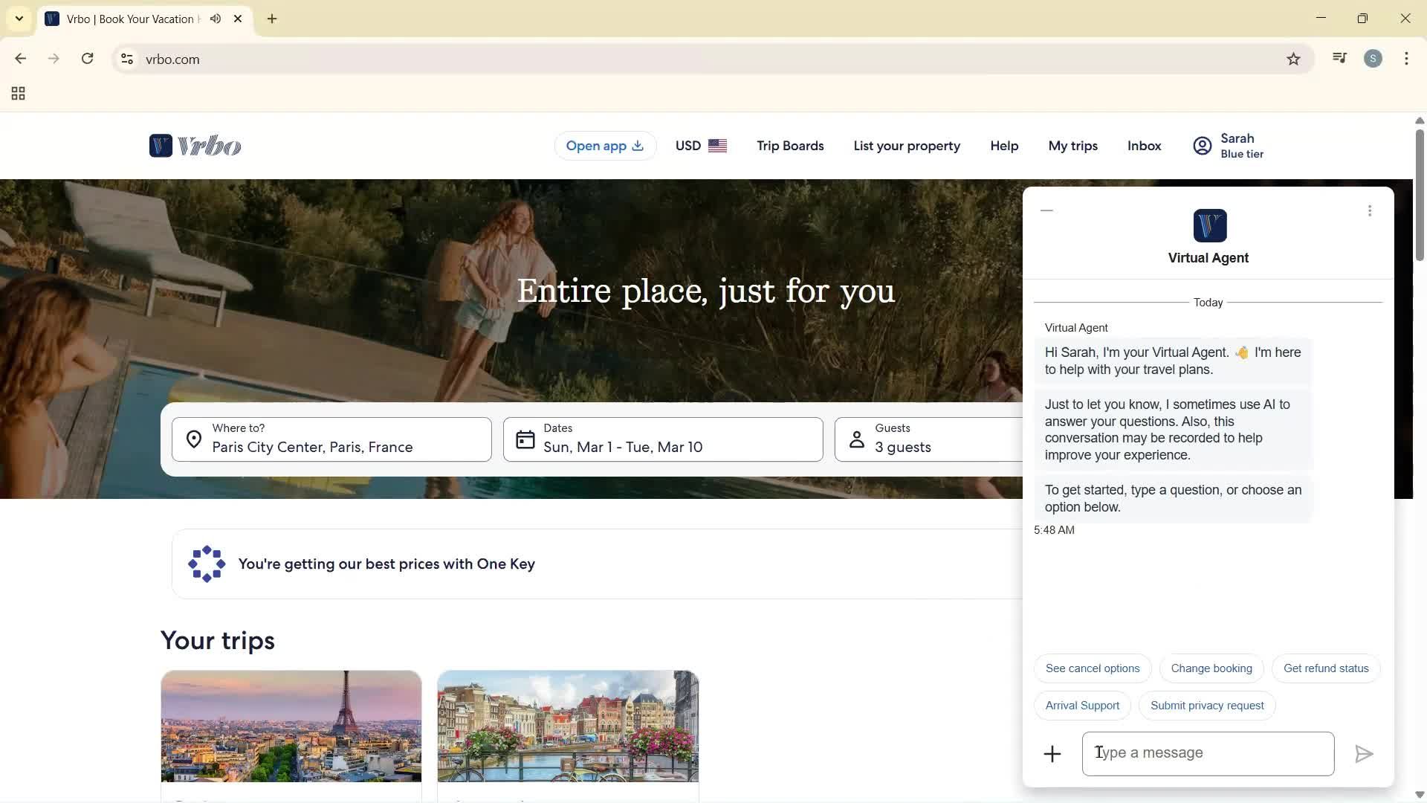
Task: View site information icon in address bar
Action: click(x=127, y=59)
